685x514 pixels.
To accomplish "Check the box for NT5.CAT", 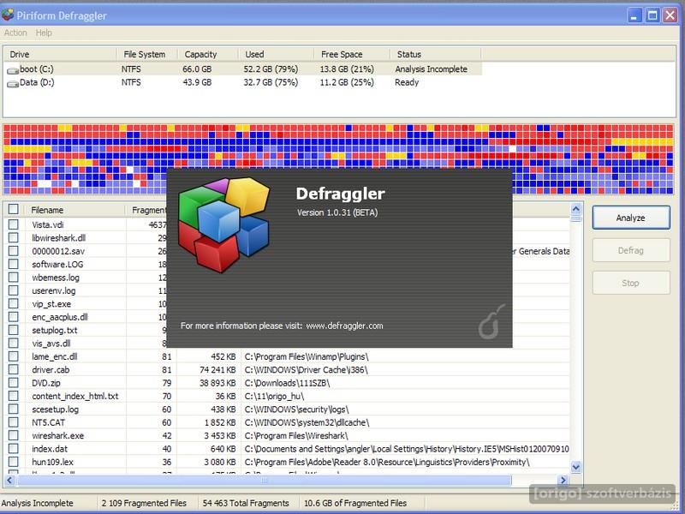I will (x=14, y=421).
